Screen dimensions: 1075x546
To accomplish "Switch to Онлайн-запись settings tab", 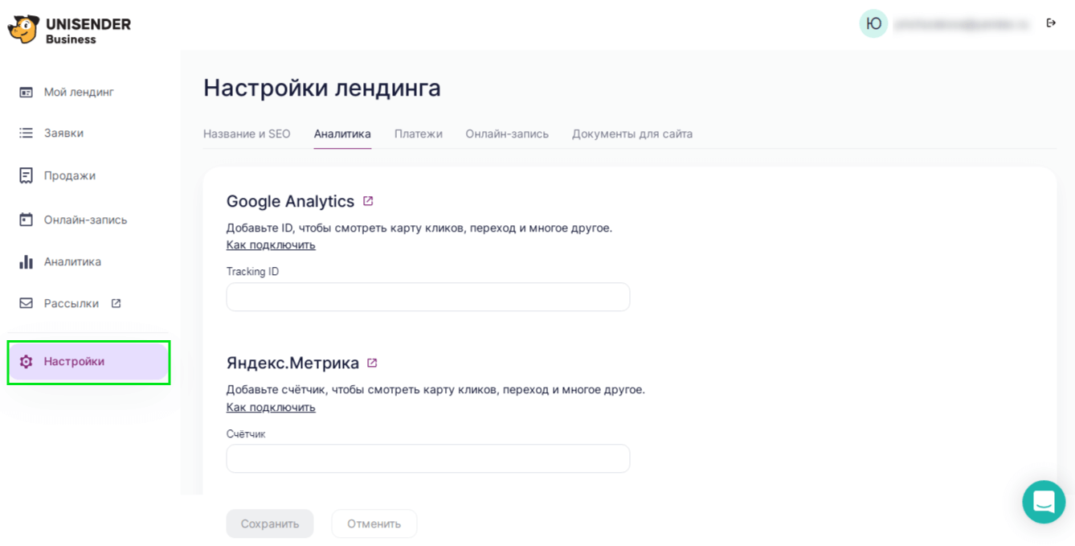I will (507, 133).
